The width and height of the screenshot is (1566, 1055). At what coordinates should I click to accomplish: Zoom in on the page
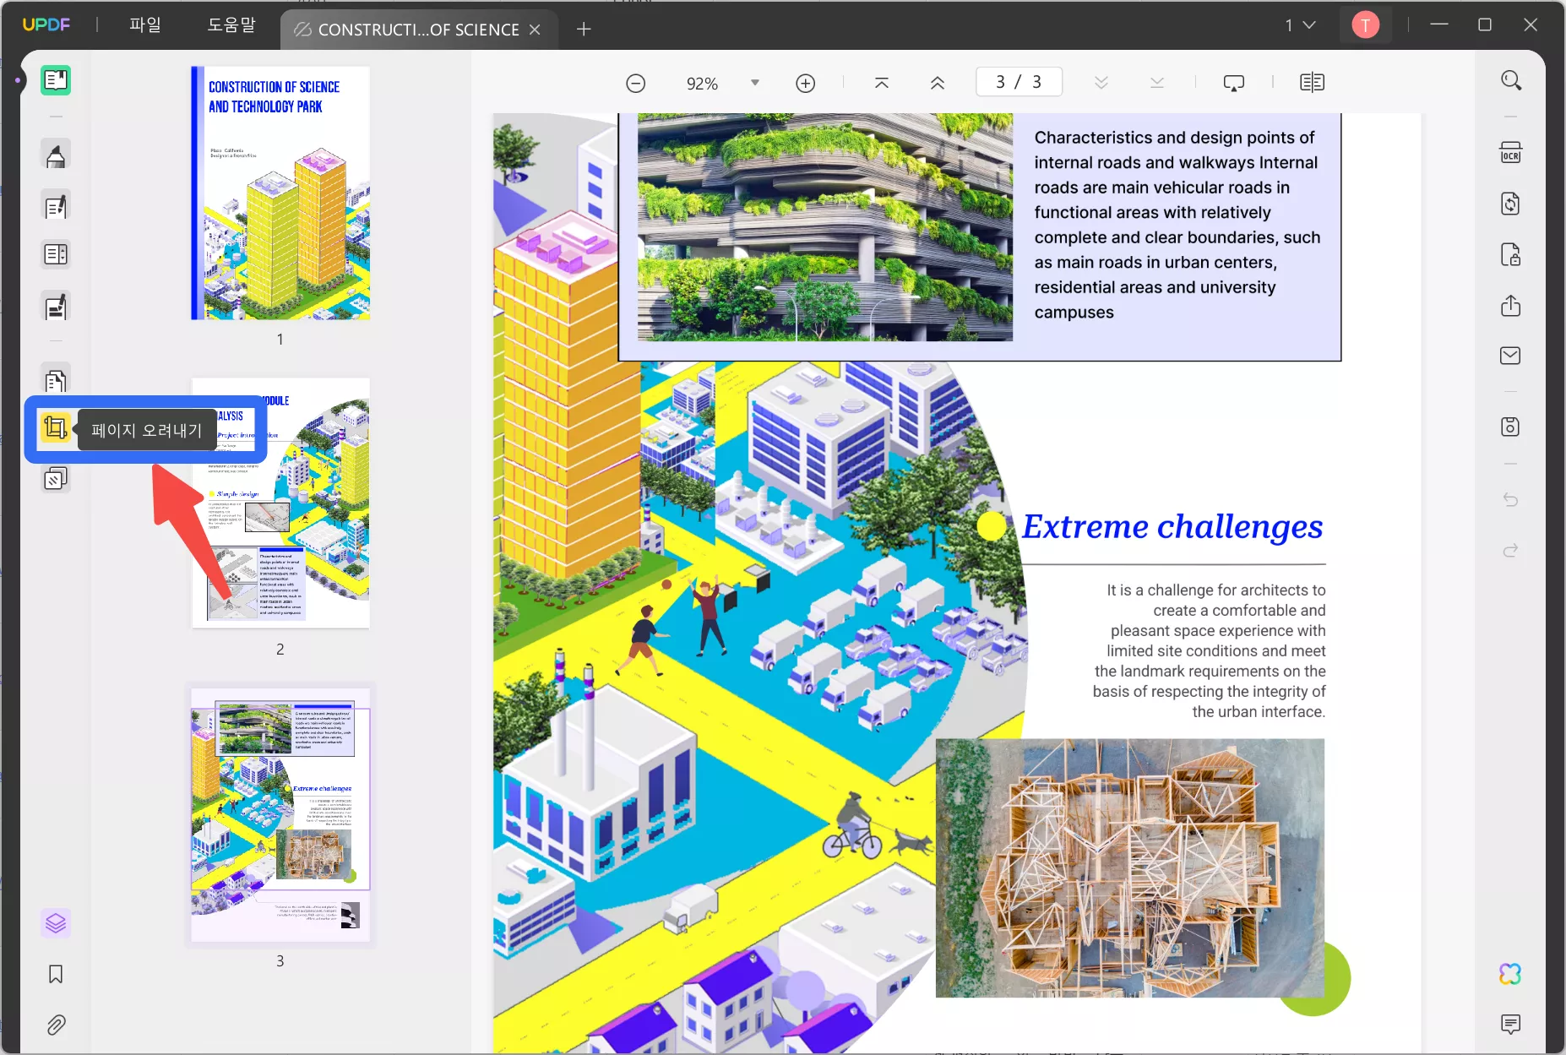coord(806,83)
